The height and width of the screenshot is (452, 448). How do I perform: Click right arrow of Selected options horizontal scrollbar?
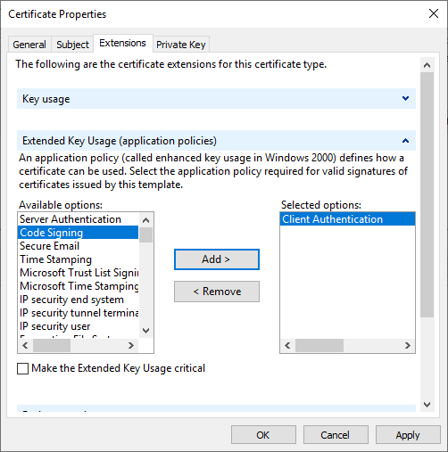tap(408, 345)
